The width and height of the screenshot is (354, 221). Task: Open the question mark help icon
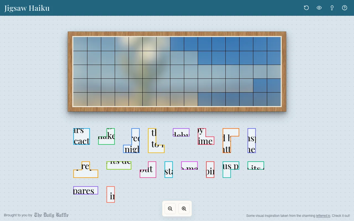point(345,8)
